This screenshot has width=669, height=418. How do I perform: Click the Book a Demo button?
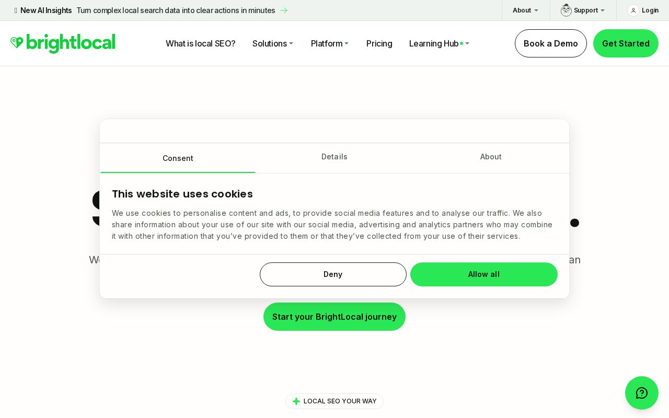point(551,43)
